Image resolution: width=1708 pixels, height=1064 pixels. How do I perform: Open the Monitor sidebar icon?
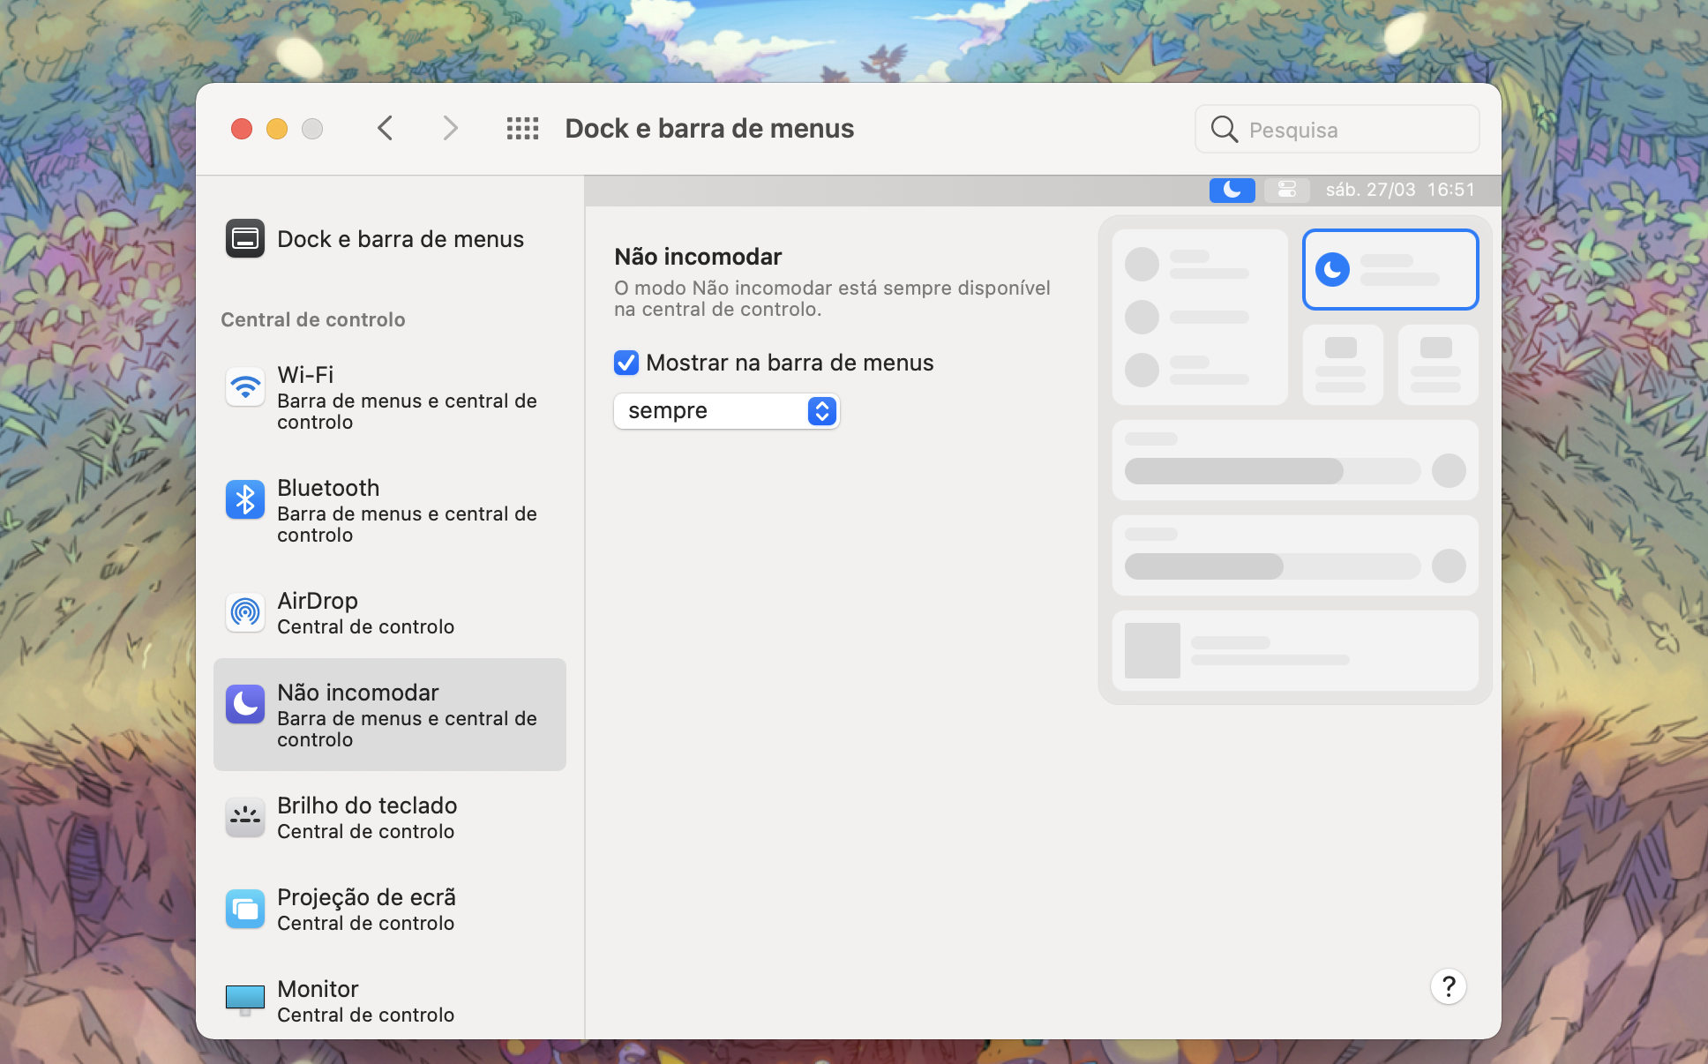coord(245,1000)
